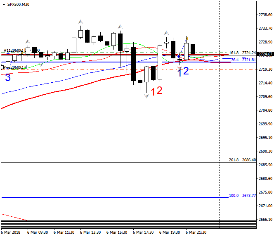The width and height of the screenshot is (274, 237).
Task: Click the Fibonacci 161.8 level label 2724.24
Action: 242,53
